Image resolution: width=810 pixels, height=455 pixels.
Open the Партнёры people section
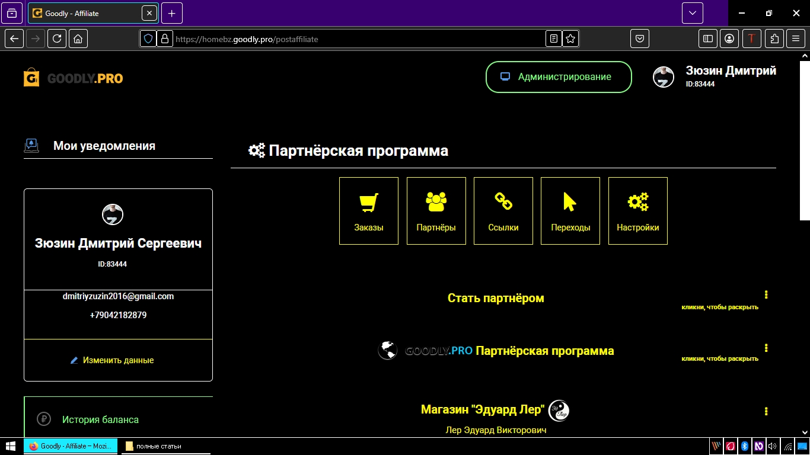point(436,211)
